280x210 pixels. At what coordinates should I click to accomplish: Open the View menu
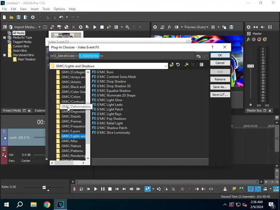pos(23,9)
